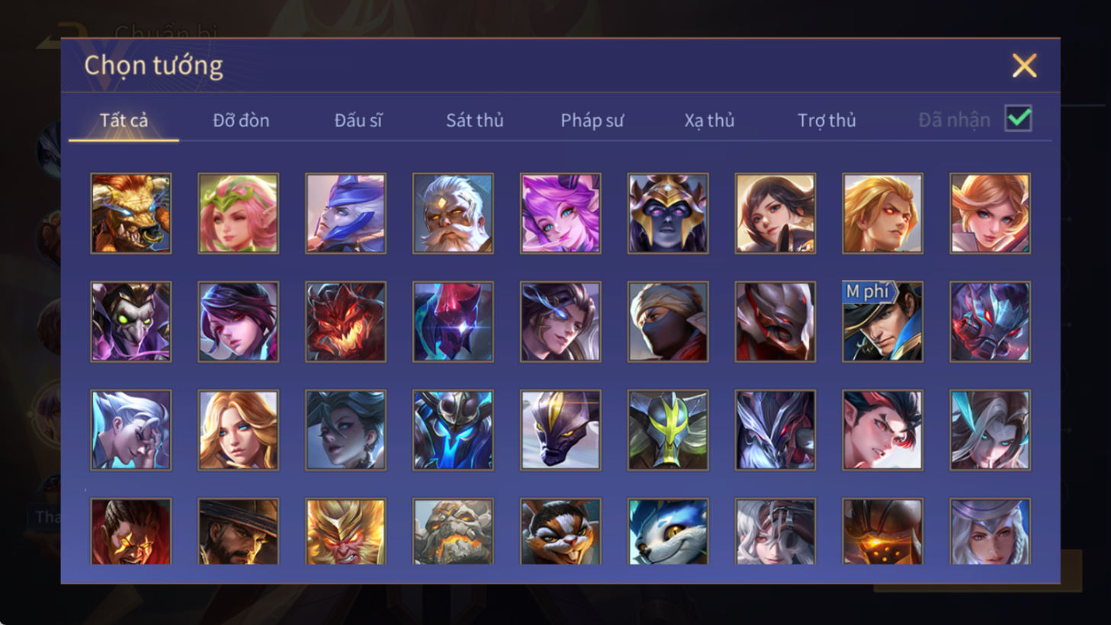Select the blue and white wolf hero
The image size is (1111, 625).
(x=668, y=531)
